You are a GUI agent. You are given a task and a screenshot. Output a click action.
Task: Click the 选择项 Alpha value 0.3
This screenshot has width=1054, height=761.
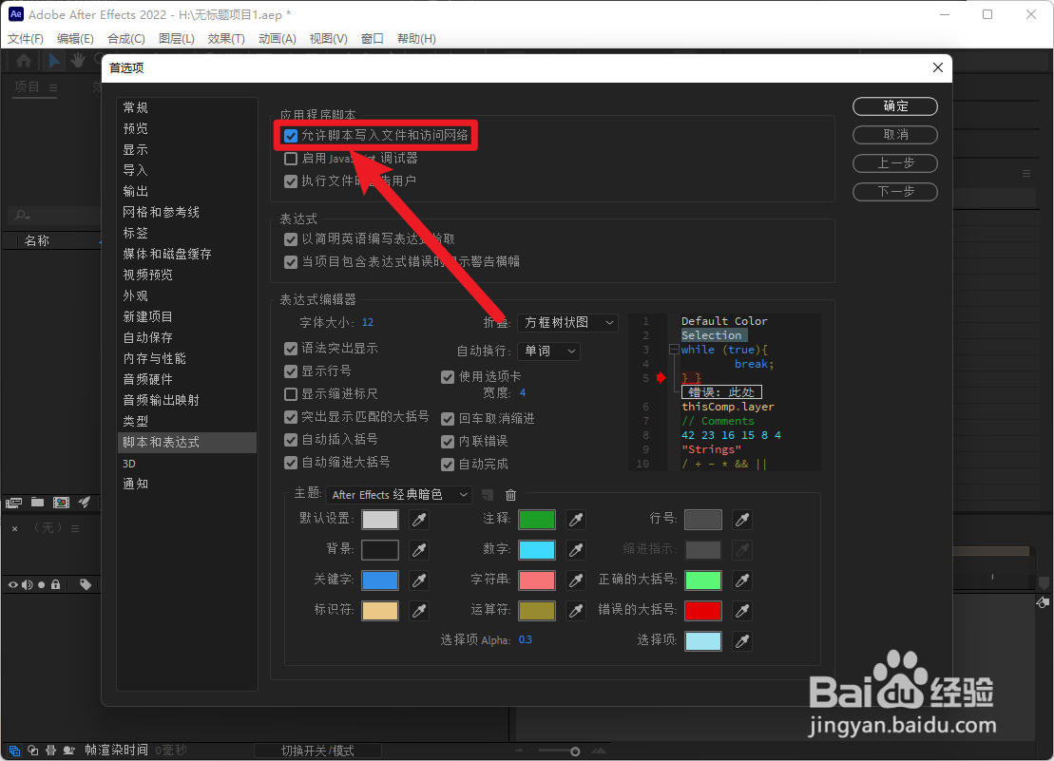click(x=525, y=640)
